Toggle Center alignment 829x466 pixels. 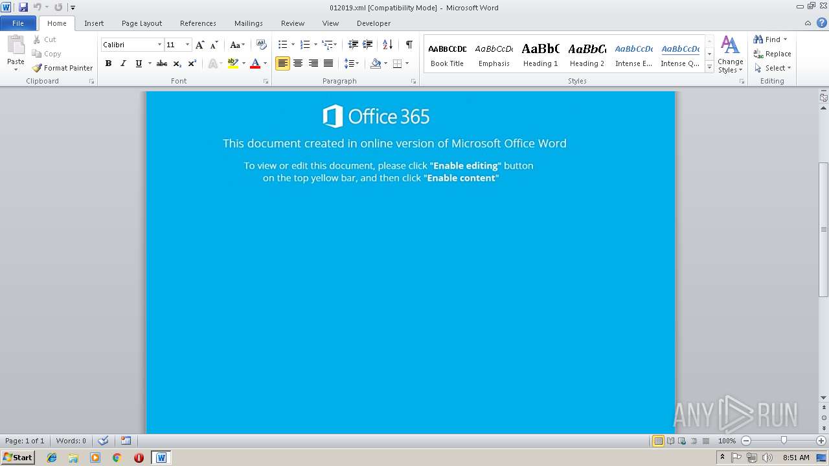pos(298,63)
